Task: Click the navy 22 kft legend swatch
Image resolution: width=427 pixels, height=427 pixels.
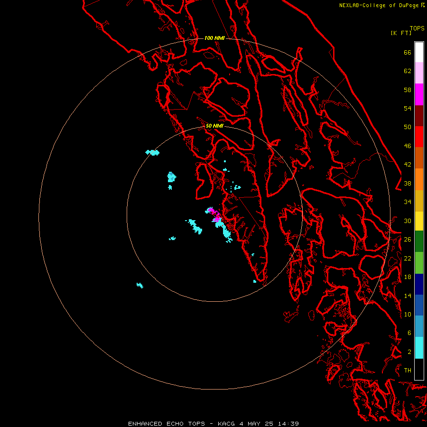Action: (x=419, y=284)
